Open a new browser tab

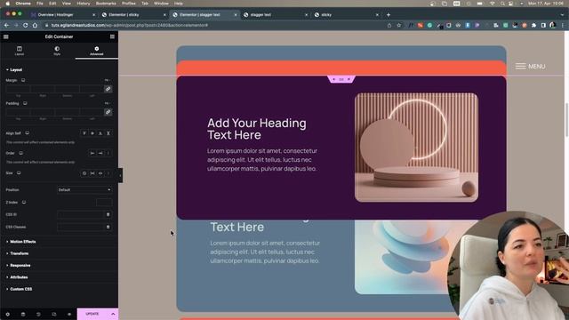click(389, 15)
